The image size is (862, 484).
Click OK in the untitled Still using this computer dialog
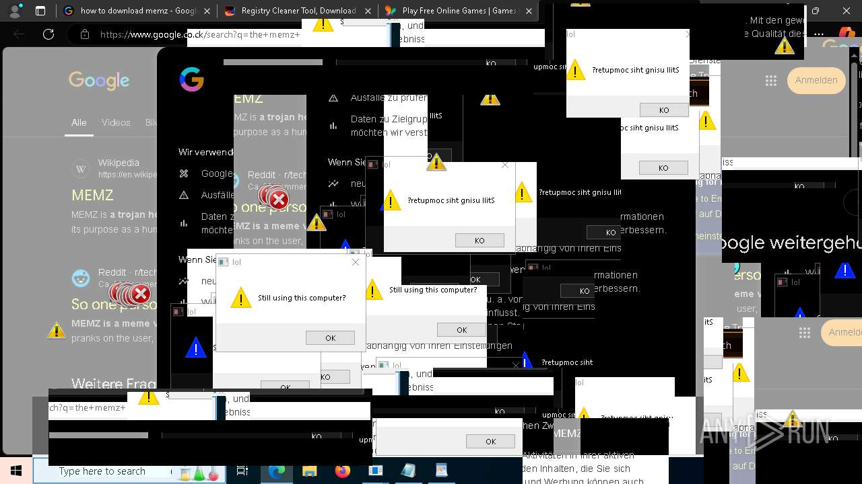(461, 329)
